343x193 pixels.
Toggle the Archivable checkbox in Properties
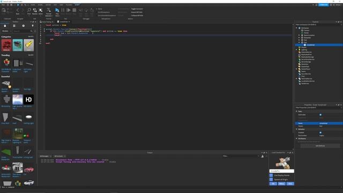coord(320,115)
